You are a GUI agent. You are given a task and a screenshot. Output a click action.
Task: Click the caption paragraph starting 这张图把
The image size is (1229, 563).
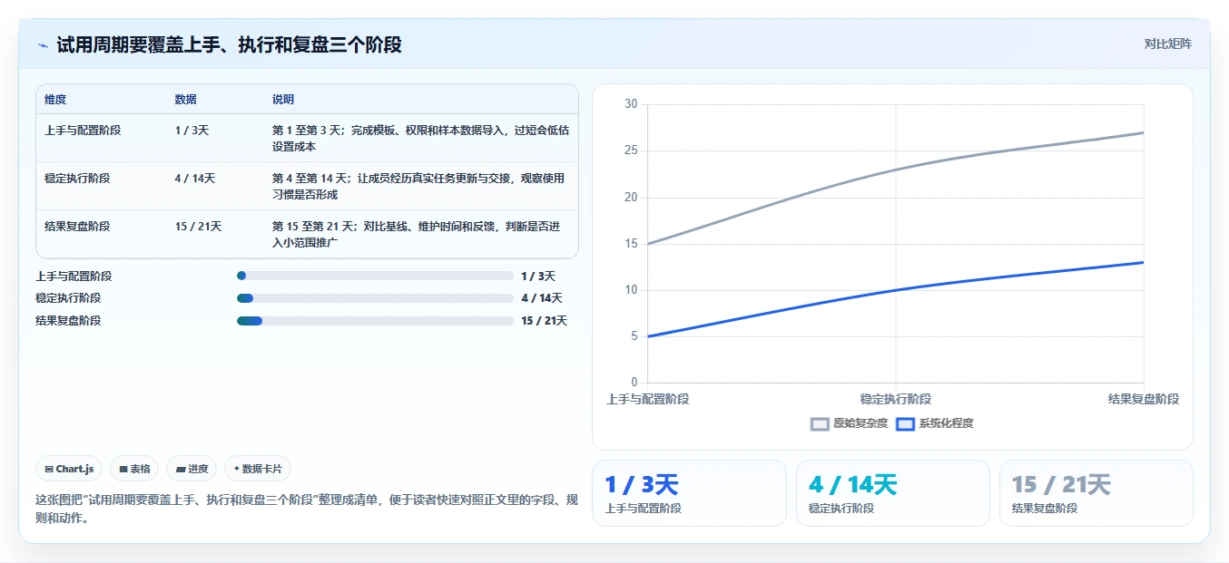point(307,510)
